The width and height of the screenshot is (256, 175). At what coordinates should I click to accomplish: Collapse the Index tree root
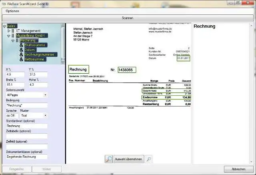4,26
